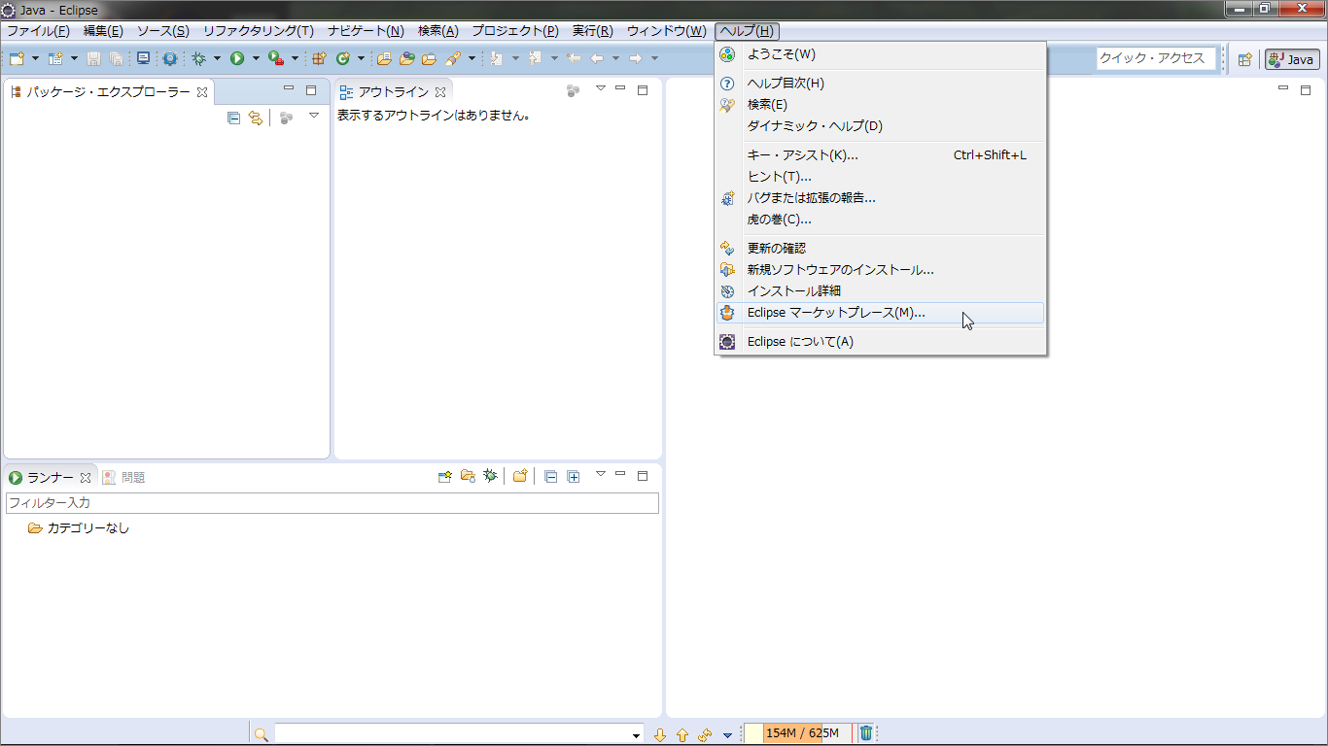Open the Search dialog via the torch icon
The image size is (1328, 746).
(x=453, y=58)
